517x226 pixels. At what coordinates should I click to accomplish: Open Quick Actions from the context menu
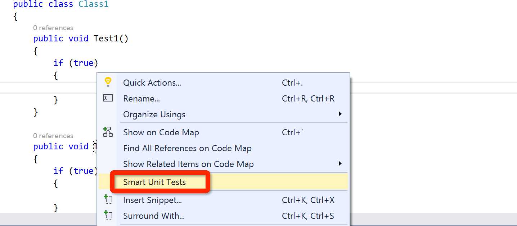(x=152, y=83)
